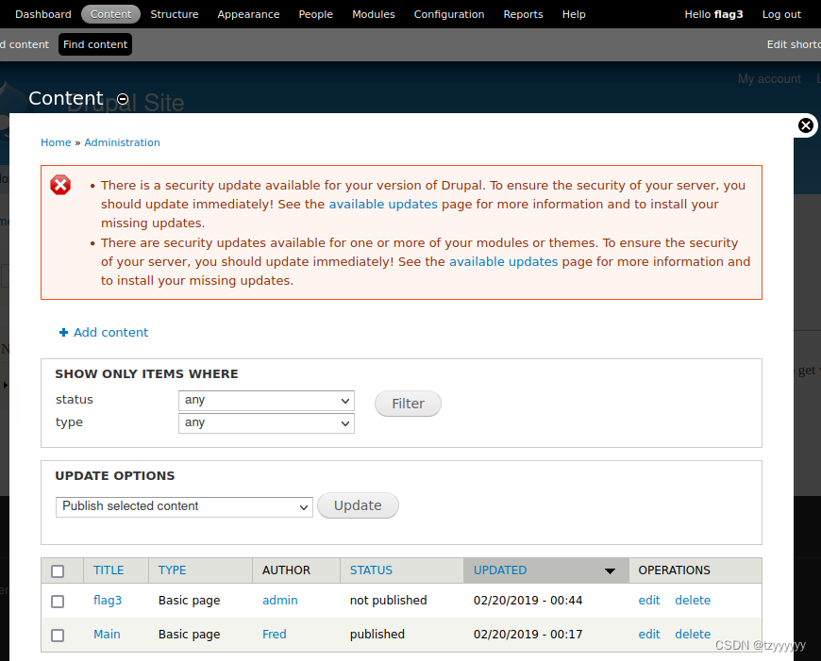Viewport: 821px width, 661px height.
Task: Open the Main page title link
Action: [x=107, y=635]
